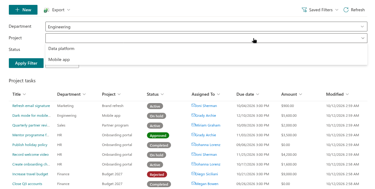
Task: Select Mobile app from Project options
Action: [x=206, y=59]
